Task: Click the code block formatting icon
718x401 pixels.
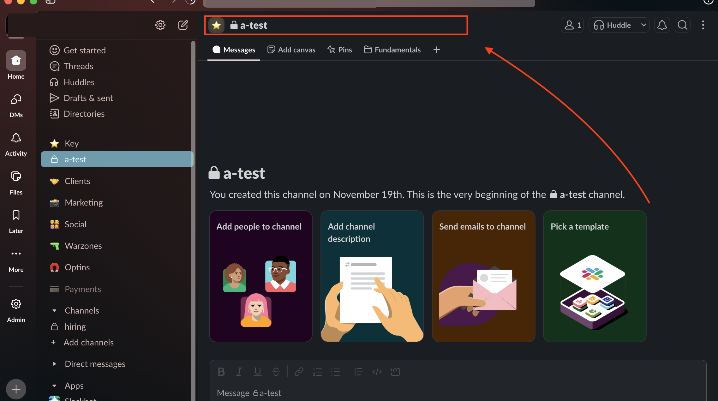Action: 395,372
